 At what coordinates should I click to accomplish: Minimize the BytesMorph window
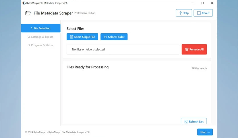click(x=193, y=3)
